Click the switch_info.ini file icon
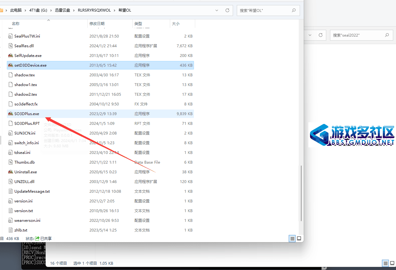The width and height of the screenshot is (396, 270). pyautogui.click(x=10, y=143)
